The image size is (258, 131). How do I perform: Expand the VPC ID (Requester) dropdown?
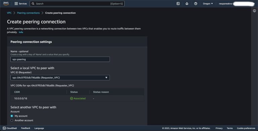(x=60, y=78)
